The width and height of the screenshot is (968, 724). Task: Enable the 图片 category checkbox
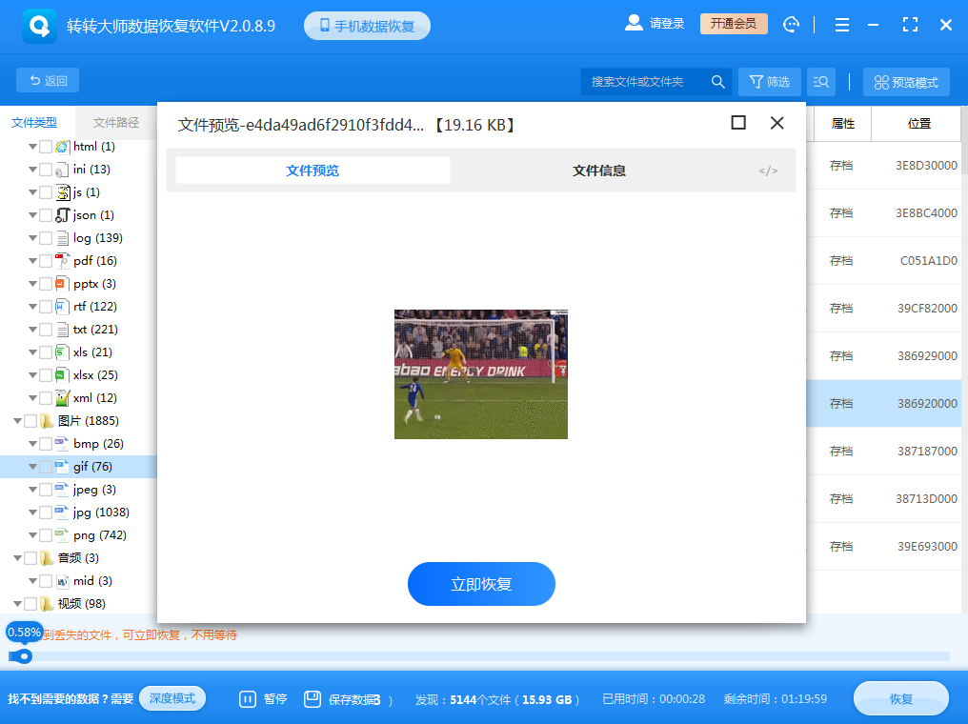pos(30,420)
